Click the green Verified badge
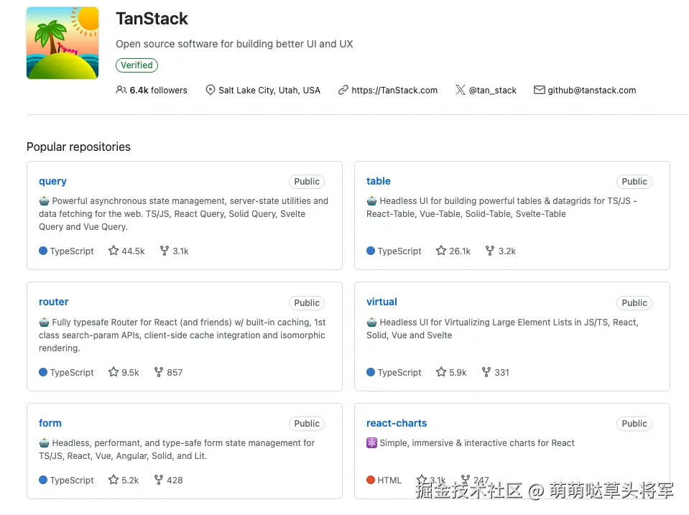 tap(137, 65)
